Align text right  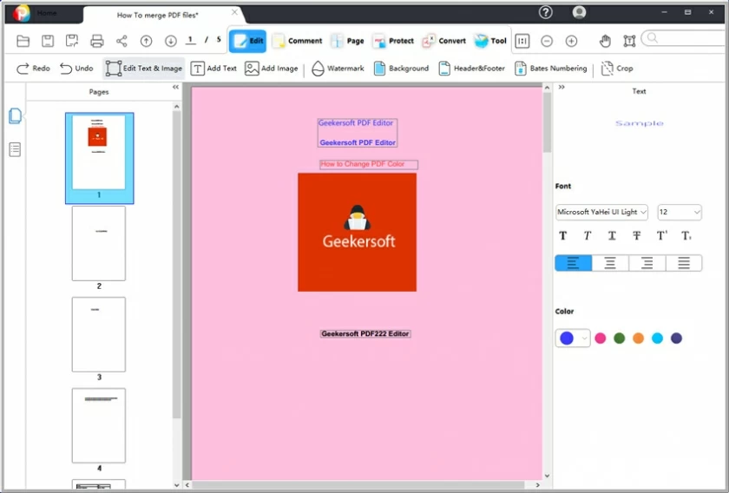pyautogui.click(x=647, y=263)
